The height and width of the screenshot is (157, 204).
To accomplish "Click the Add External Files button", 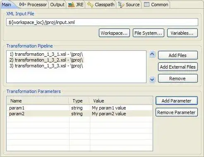I will click(x=178, y=67).
